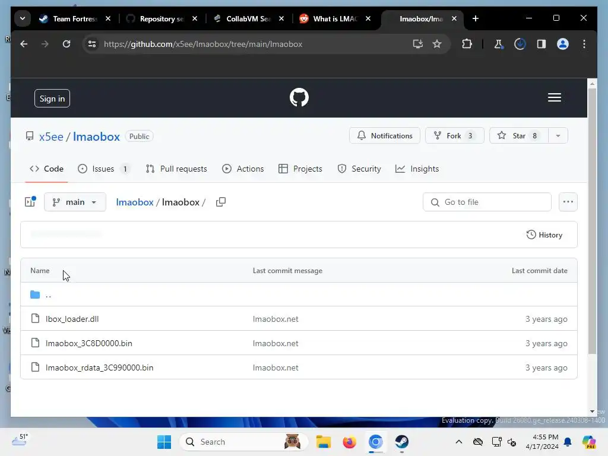
Task: Open the weather widget on the taskbar
Action: pyautogui.click(x=20, y=440)
